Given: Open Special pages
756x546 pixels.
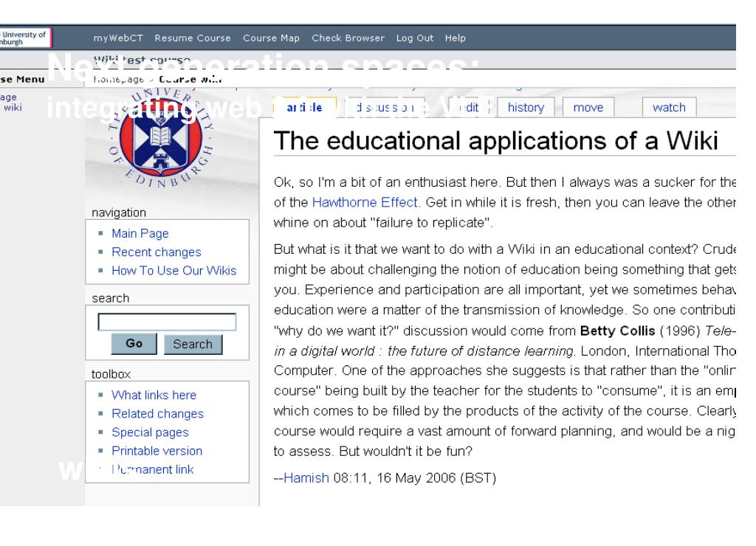Looking at the screenshot, I should 150,432.
